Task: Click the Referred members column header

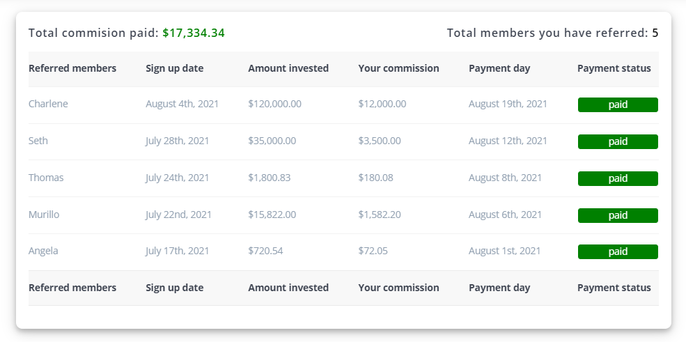Action: [x=72, y=68]
